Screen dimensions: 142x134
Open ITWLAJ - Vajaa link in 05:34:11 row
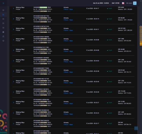click(68, 30)
